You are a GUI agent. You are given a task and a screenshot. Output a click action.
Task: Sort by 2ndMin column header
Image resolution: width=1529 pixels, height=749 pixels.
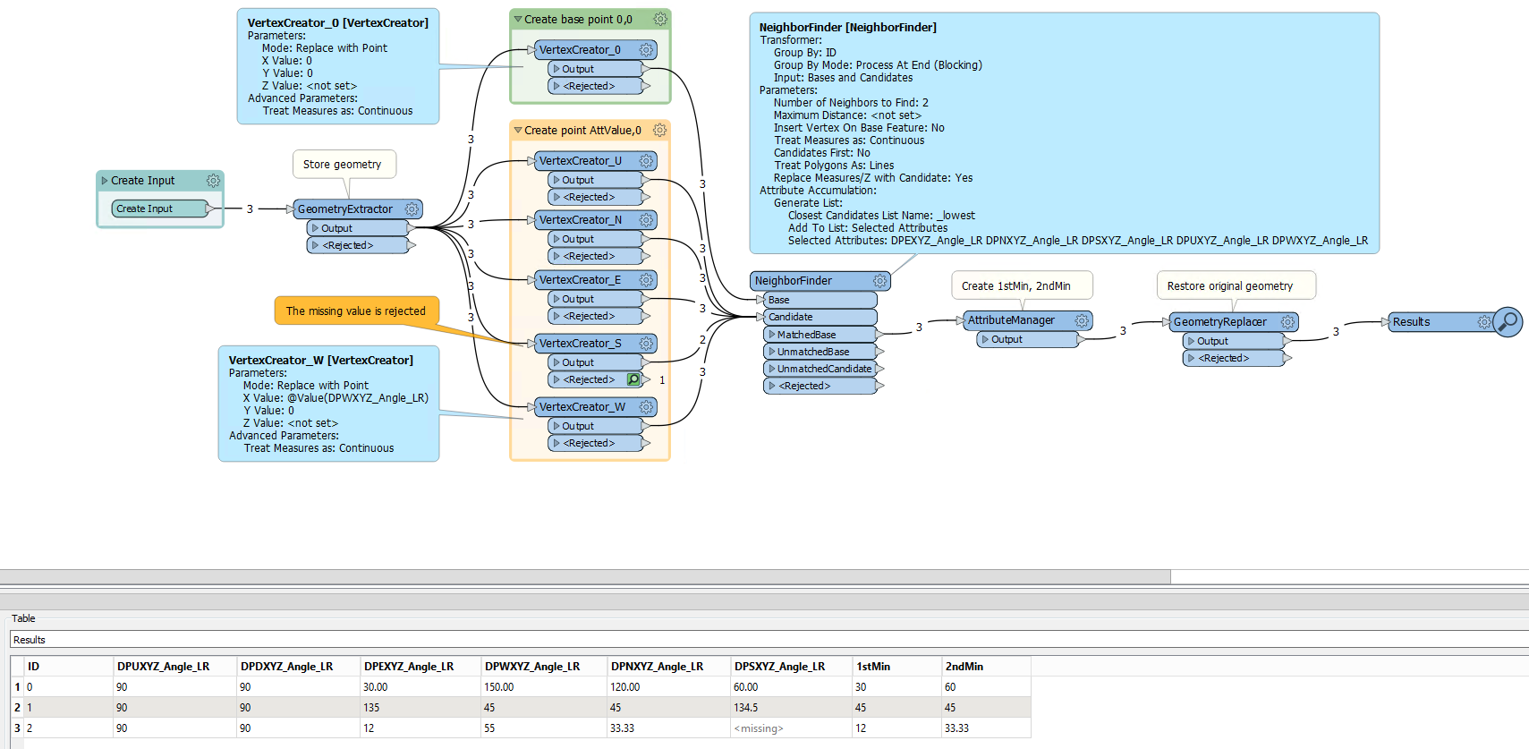pyautogui.click(x=986, y=667)
